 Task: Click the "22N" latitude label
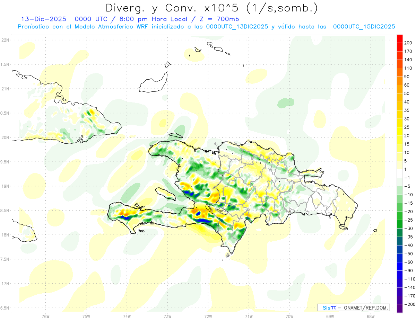click(5, 40)
